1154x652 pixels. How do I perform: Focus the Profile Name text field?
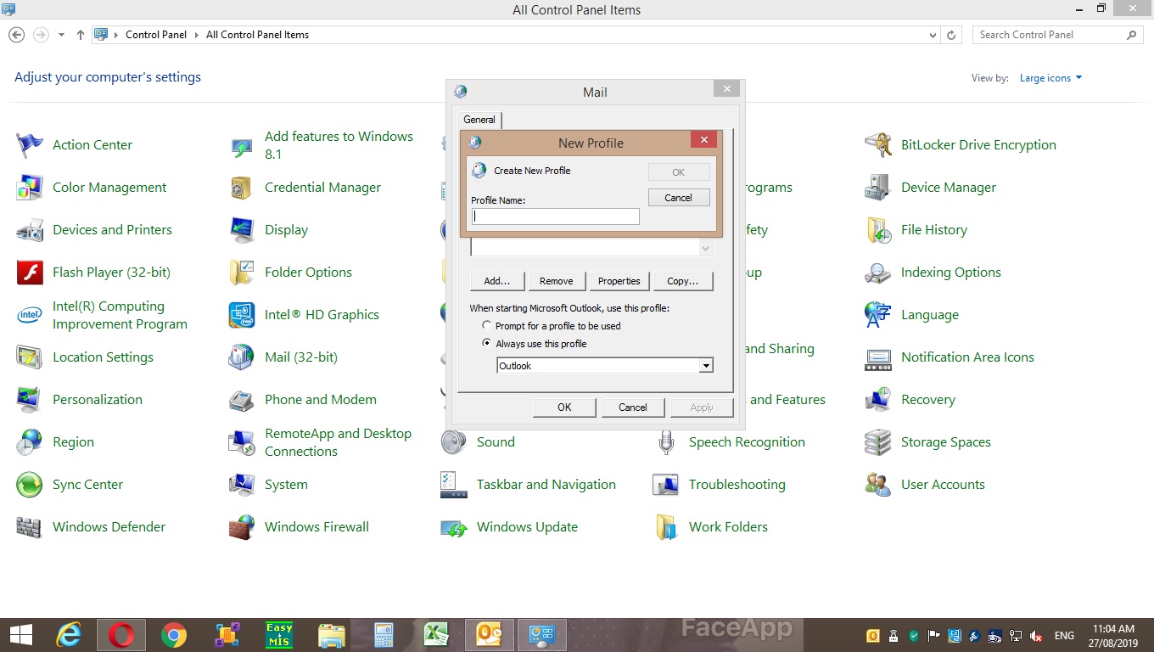[x=555, y=216]
